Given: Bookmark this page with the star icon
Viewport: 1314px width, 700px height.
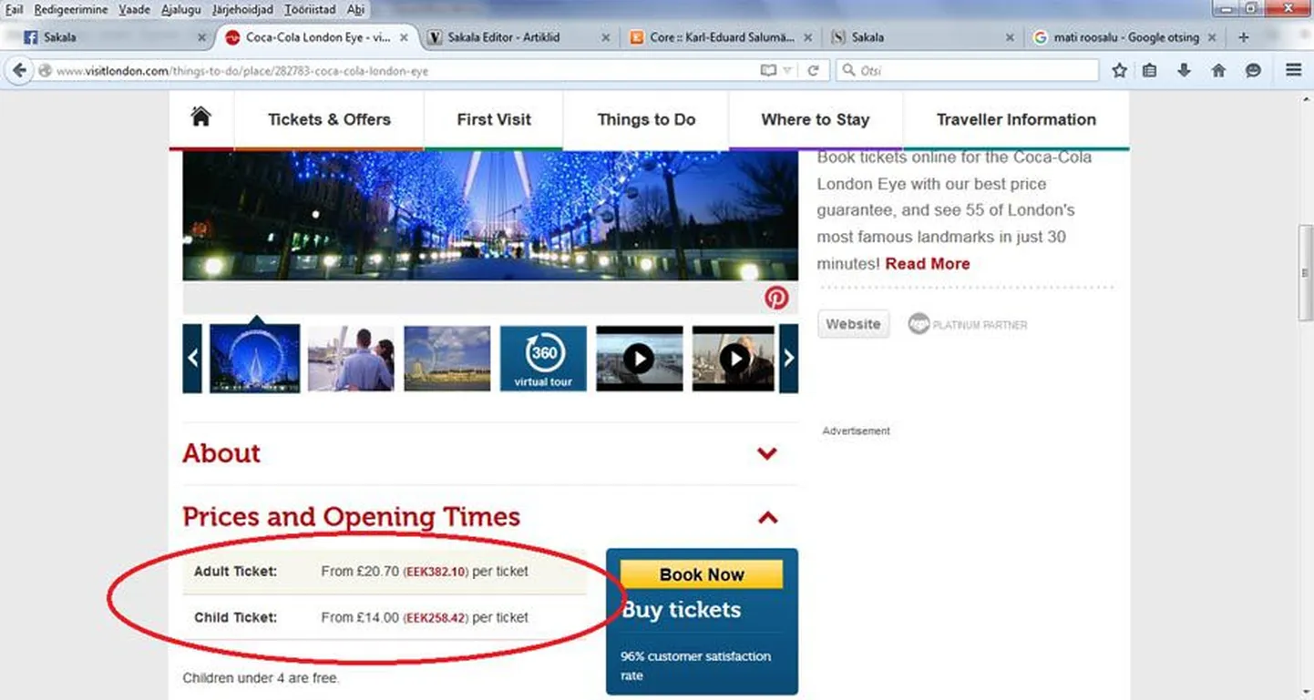Looking at the screenshot, I should (1119, 70).
